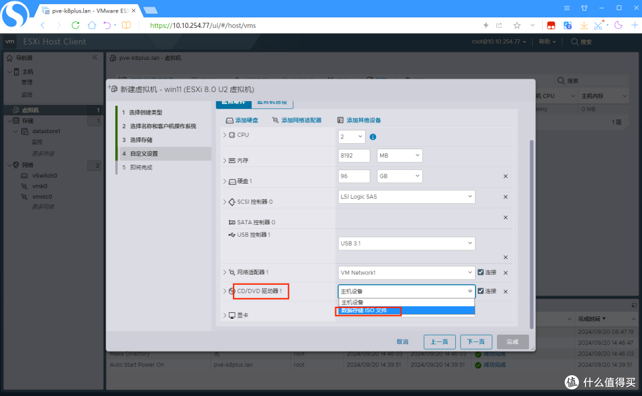
Task: Click the download arrow icon in browser toolbar
Action: pyautogui.click(x=584, y=26)
